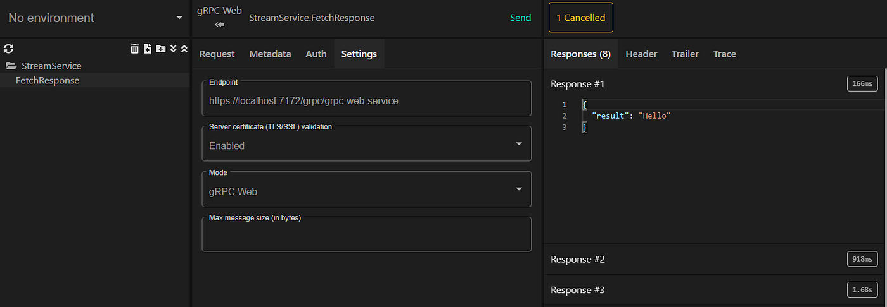The image size is (887, 307).
Task: Click the StreamService open folder icon
Action: [x=11, y=66]
